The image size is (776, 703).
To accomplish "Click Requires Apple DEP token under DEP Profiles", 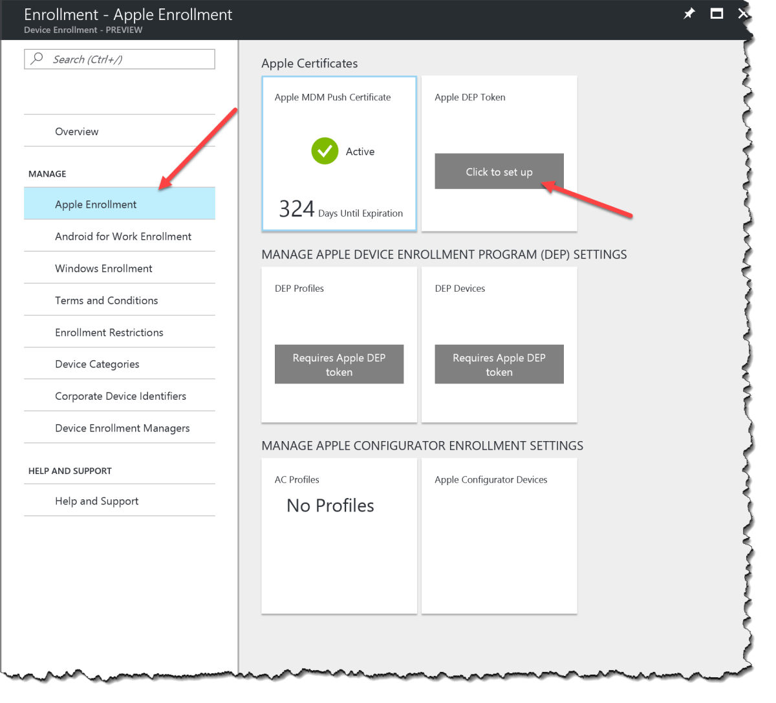I will coord(339,364).
